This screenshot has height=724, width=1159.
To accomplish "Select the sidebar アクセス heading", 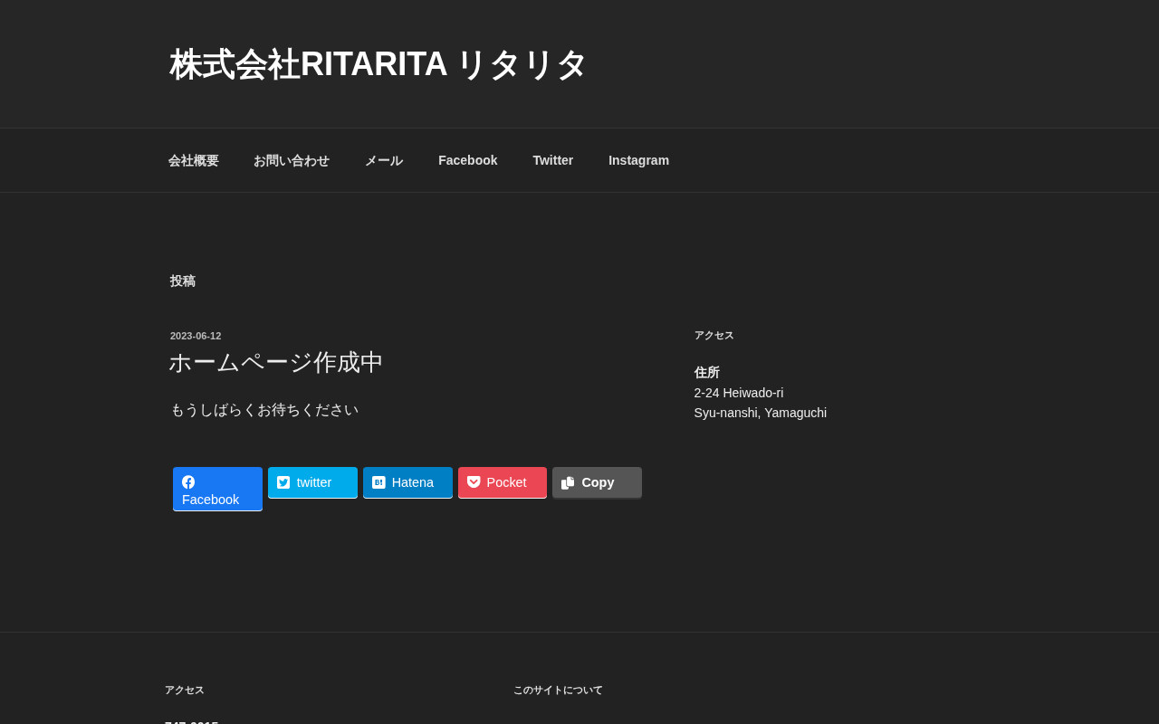I will point(714,335).
